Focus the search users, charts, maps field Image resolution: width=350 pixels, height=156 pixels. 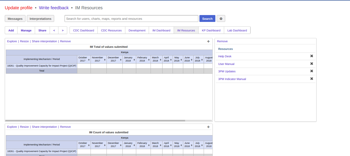[x=131, y=18]
